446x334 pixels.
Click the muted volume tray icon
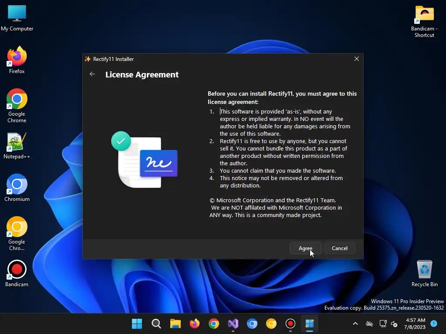394,324
